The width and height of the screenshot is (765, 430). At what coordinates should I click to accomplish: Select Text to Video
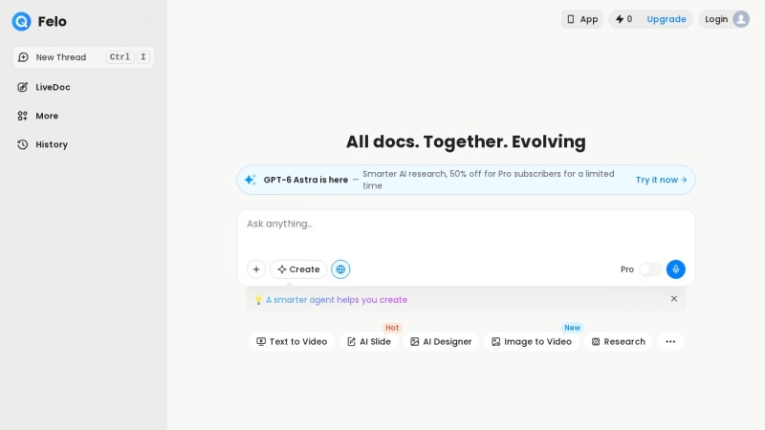[292, 342]
